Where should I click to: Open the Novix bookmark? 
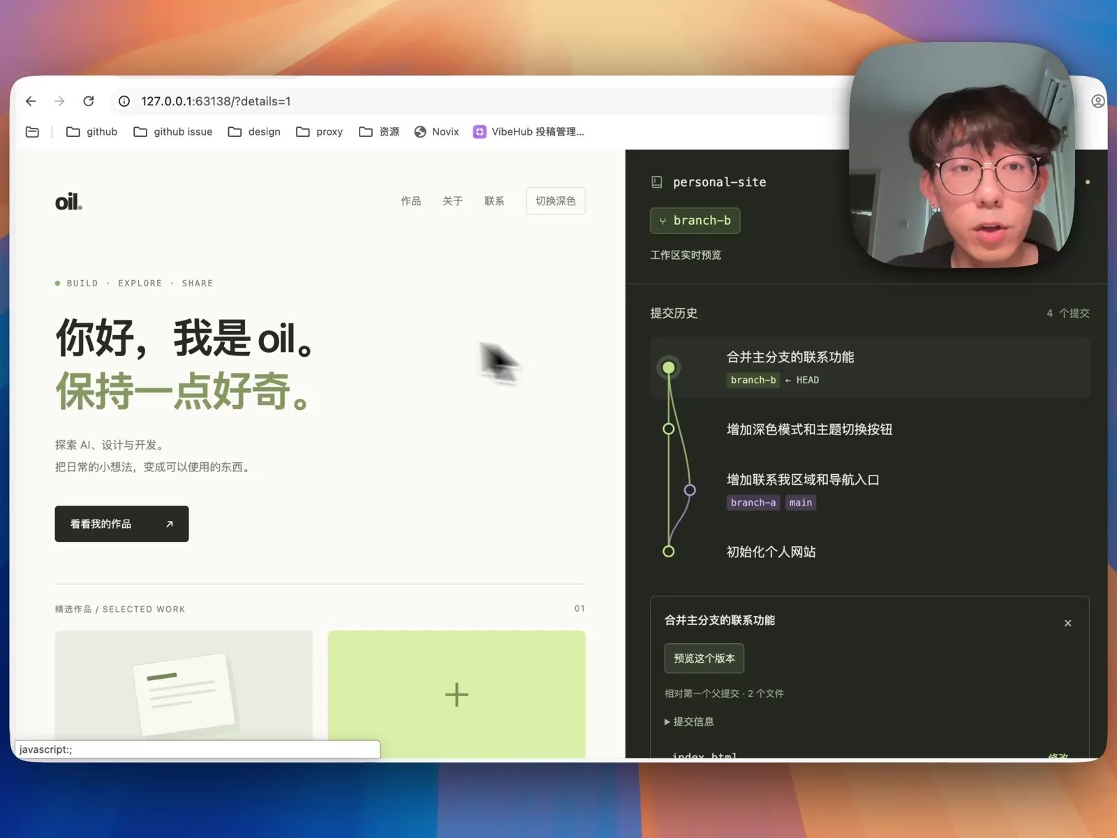click(436, 131)
